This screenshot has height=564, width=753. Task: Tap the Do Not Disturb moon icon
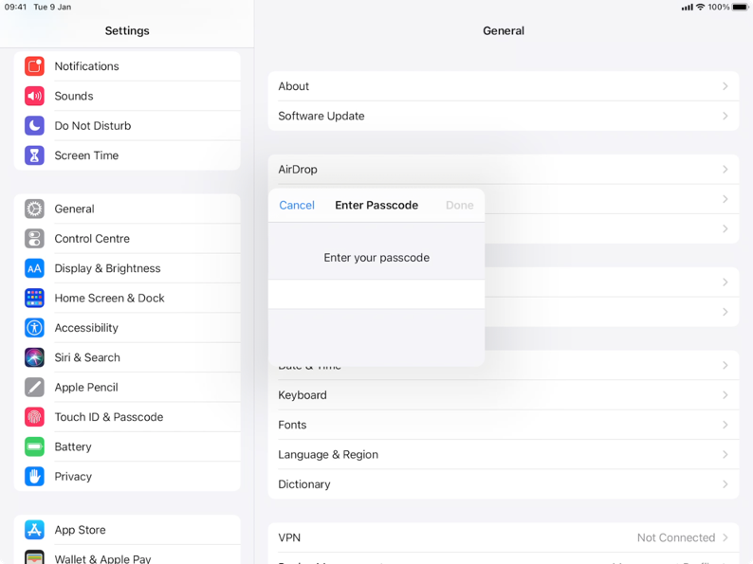click(x=34, y=126)
